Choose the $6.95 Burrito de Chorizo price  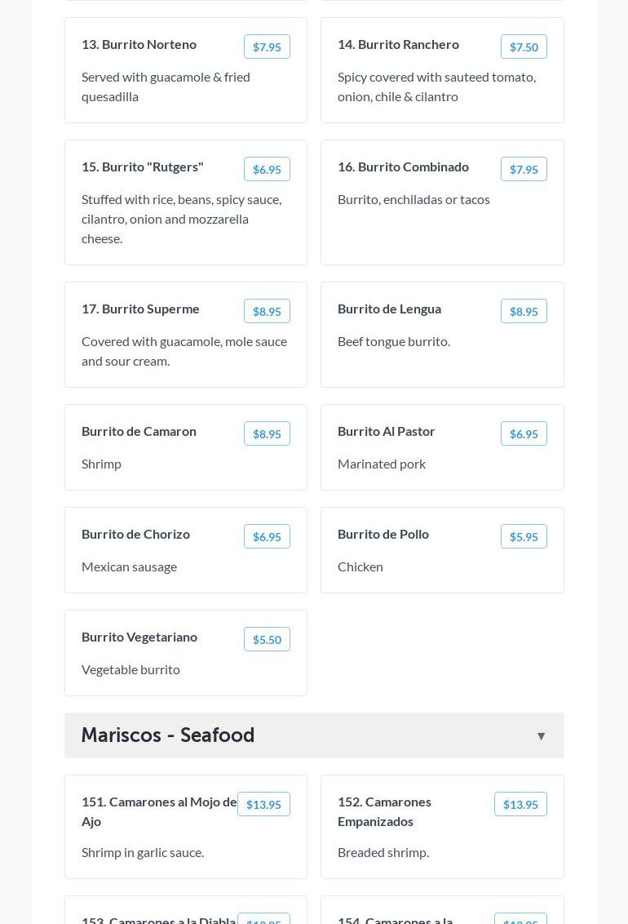pyautogui.click(x=267, y=537)
